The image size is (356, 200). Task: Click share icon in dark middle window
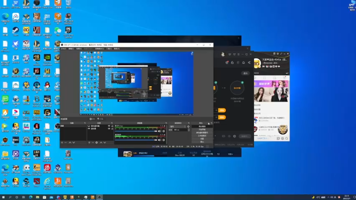[x=249, y=63]
